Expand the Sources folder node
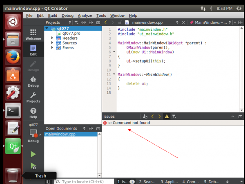 pyautogui.click(x=52, y=43)
